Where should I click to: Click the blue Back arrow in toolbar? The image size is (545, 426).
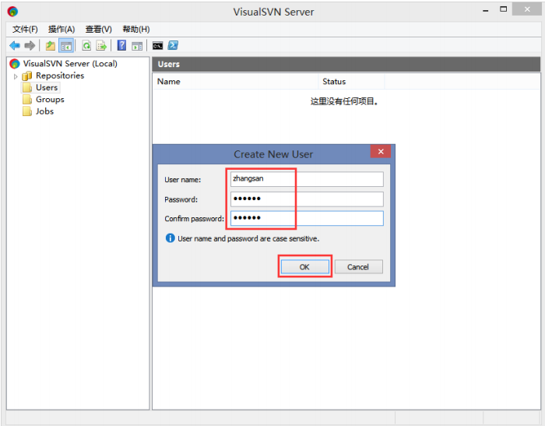[x=15, y=45]
